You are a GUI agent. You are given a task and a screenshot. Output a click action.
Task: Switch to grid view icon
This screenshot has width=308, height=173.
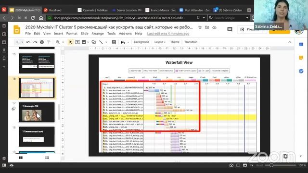click(x=47, y=158)
